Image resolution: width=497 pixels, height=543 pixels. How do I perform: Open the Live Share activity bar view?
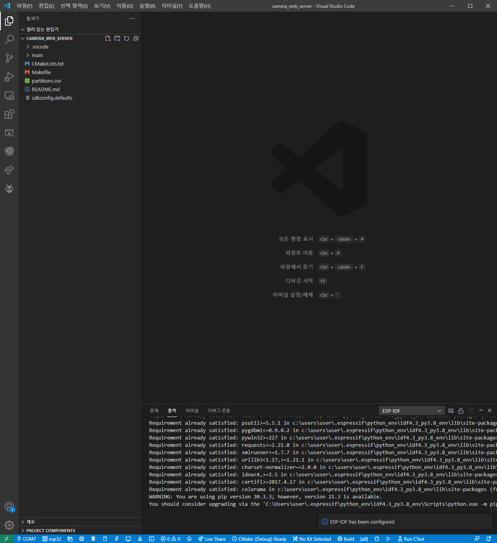(x=9, y=170)
